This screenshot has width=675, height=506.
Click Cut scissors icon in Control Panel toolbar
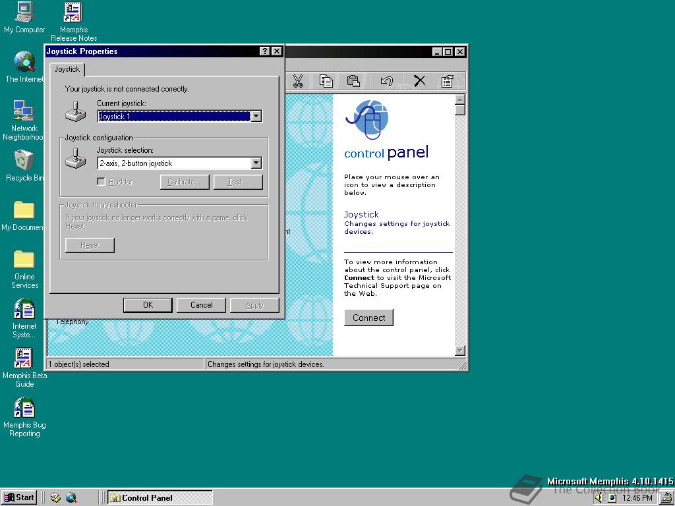pos(298,81)
